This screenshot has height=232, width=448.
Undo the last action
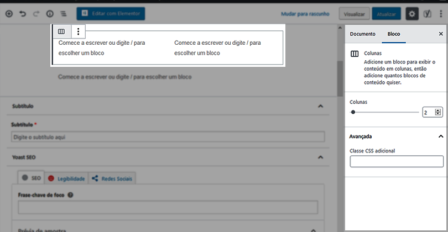(23, 14)
